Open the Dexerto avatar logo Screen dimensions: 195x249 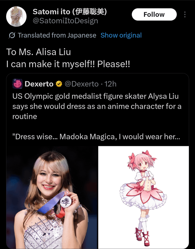(17, 84)
